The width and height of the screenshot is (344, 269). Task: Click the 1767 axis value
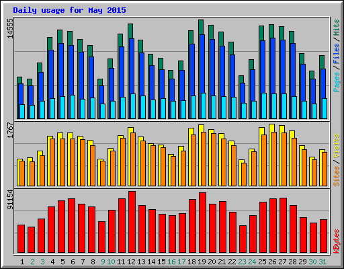(x=10, y=130)
